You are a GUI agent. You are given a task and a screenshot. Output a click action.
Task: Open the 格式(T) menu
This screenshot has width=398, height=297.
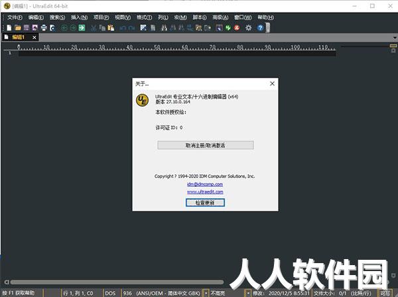tap(144, 17)
